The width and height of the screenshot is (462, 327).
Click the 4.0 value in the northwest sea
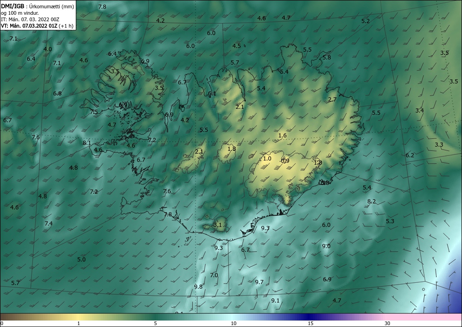coord(48,49)
